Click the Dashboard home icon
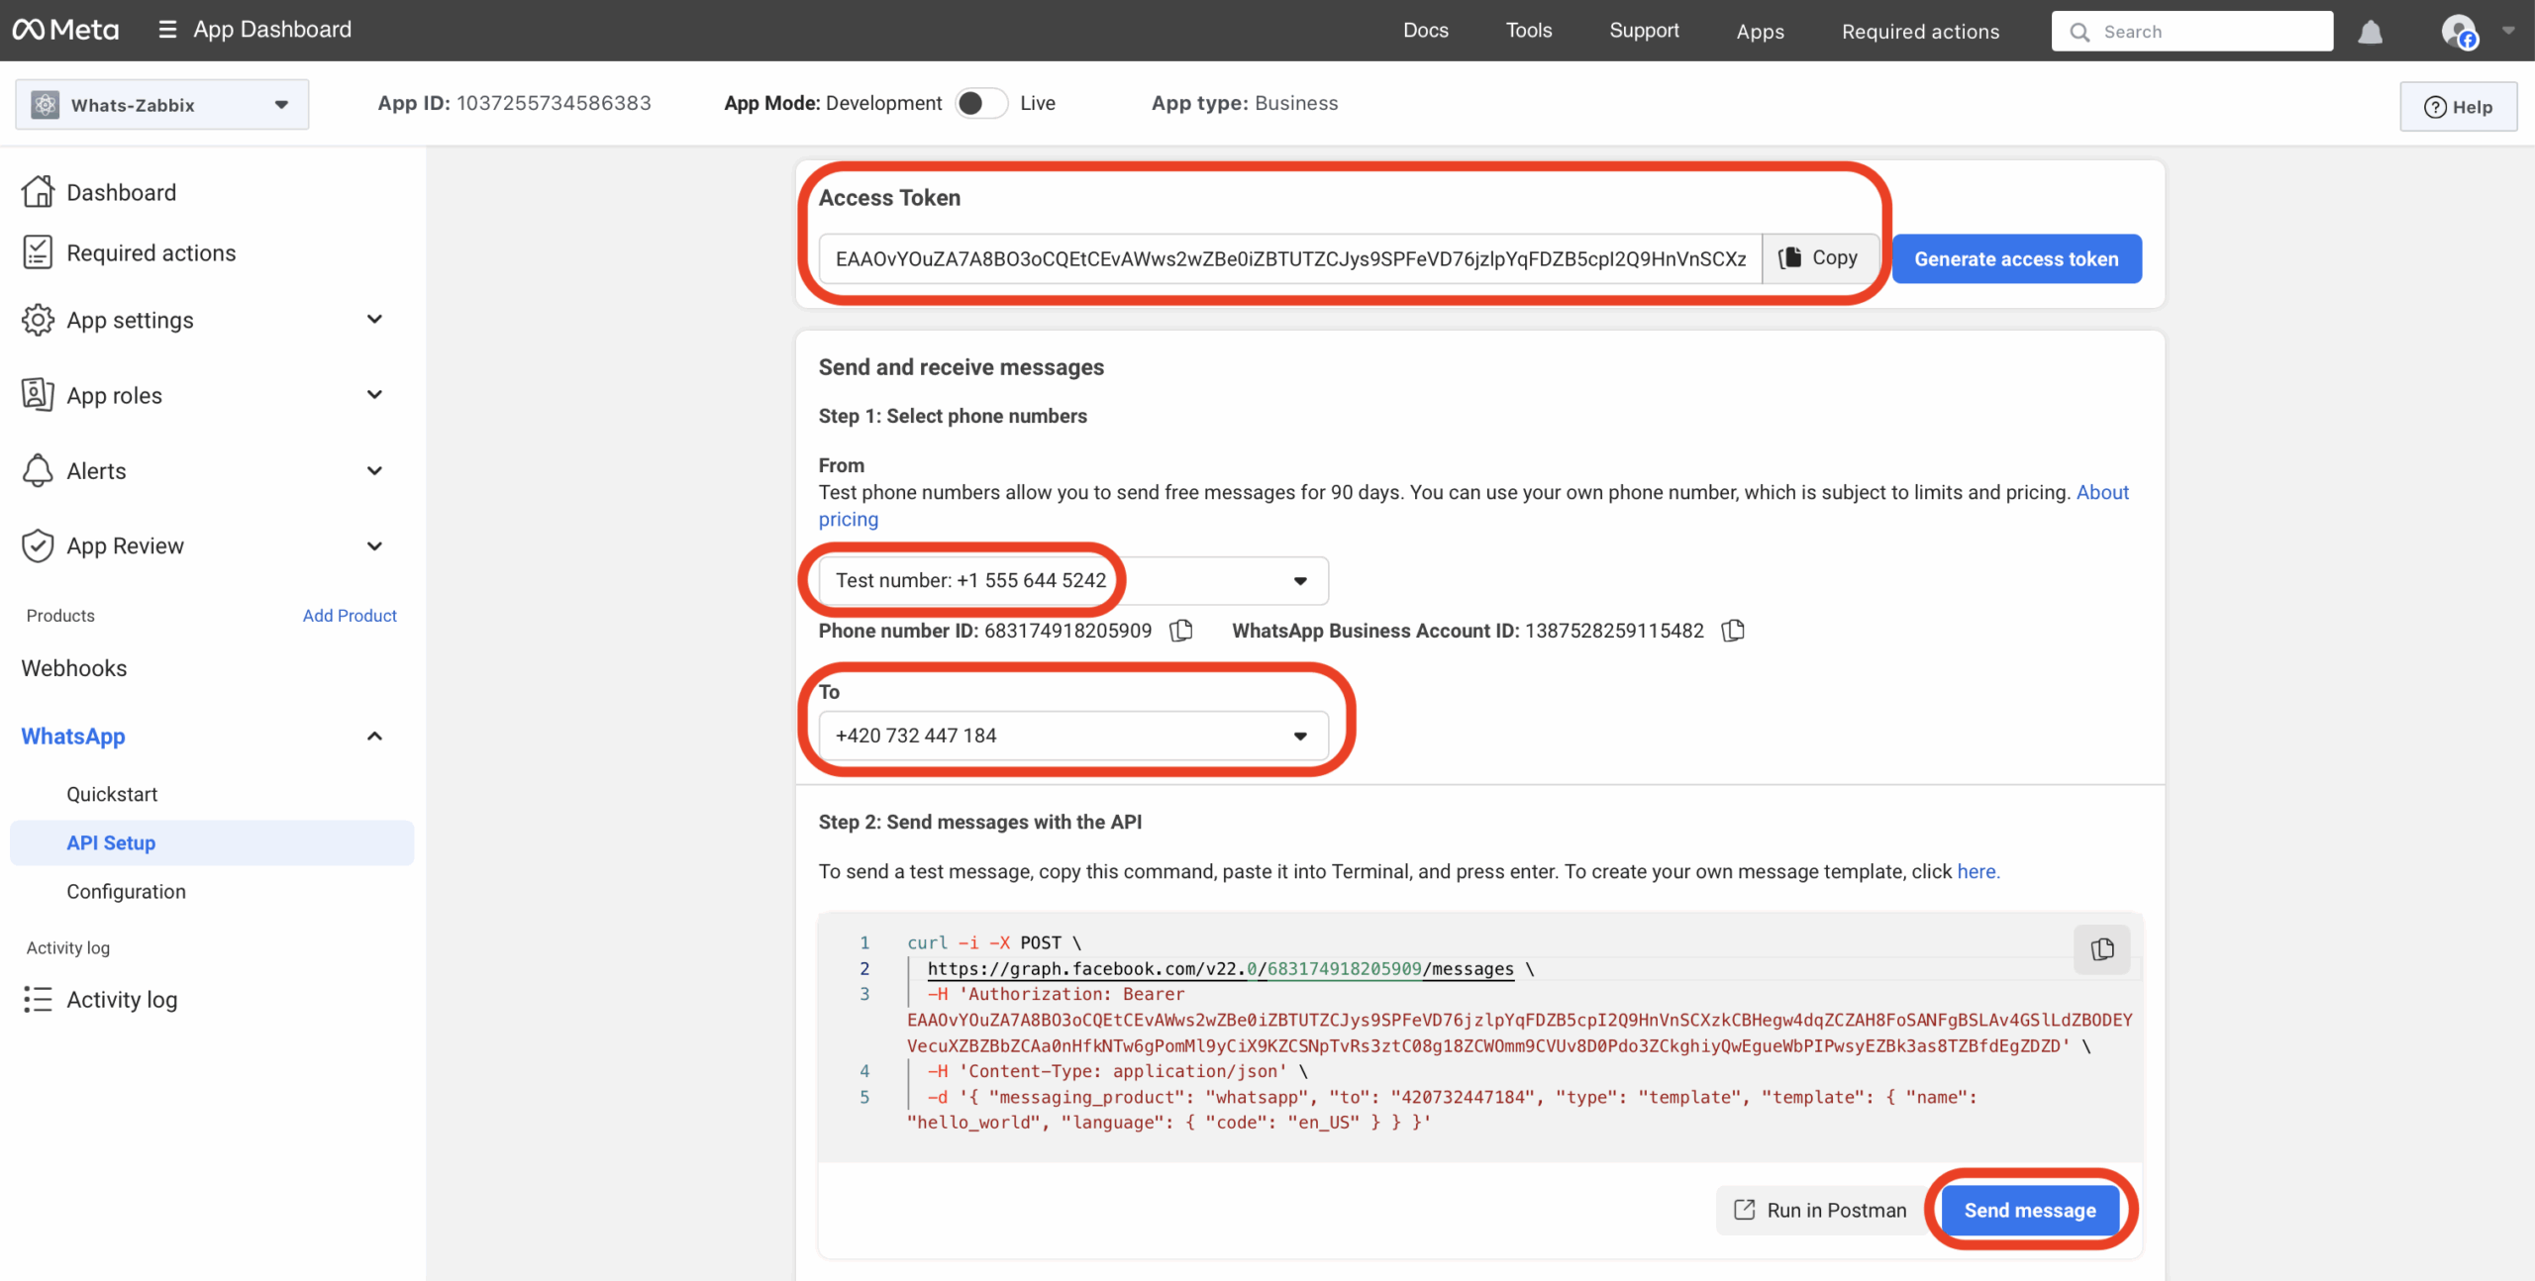The image size is (2535, 1281). 38,192
